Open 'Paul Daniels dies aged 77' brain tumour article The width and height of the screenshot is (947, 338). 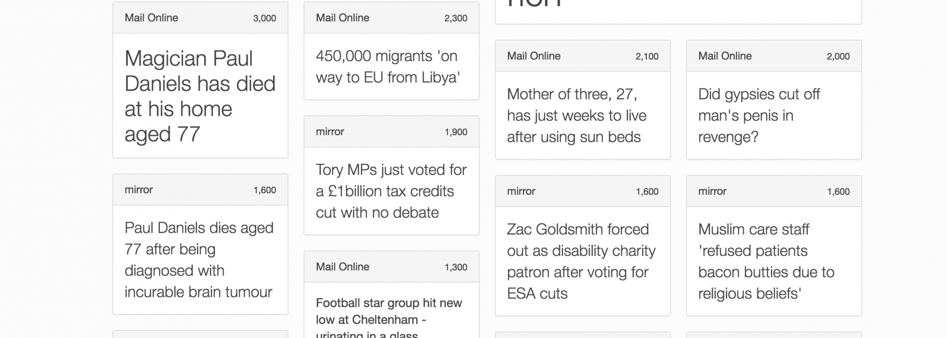pyautogui.click(x=199, y=260)
